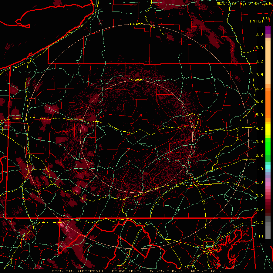
Task: Click the 3.4 value on the color scale
Action: coord(259,142)
